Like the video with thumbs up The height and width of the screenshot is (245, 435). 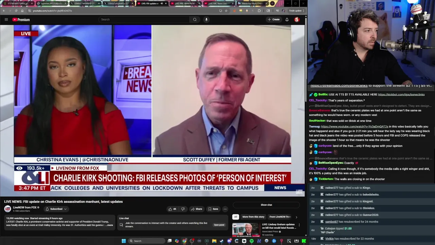tap(172, 209)
